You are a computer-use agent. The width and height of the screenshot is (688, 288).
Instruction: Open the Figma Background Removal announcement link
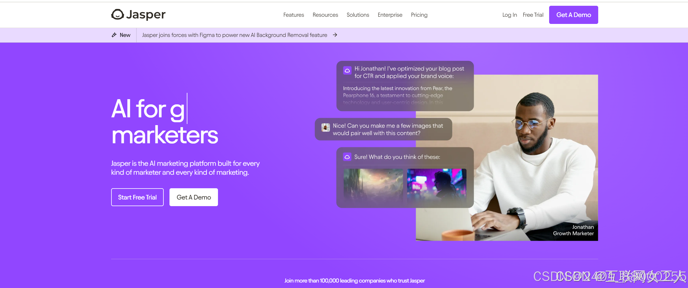pos(235,35)
